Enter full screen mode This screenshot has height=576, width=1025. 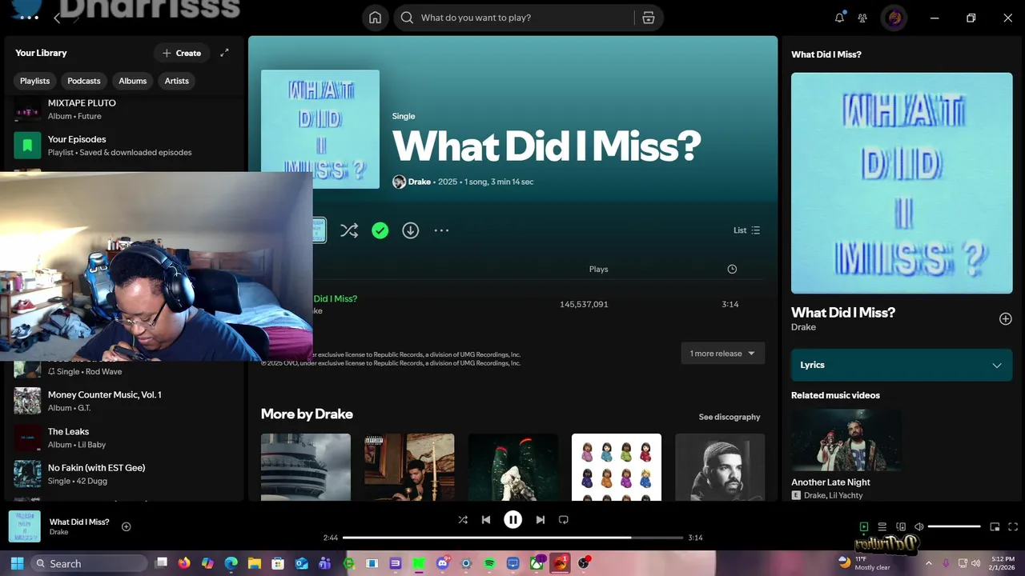point(1013,526)
